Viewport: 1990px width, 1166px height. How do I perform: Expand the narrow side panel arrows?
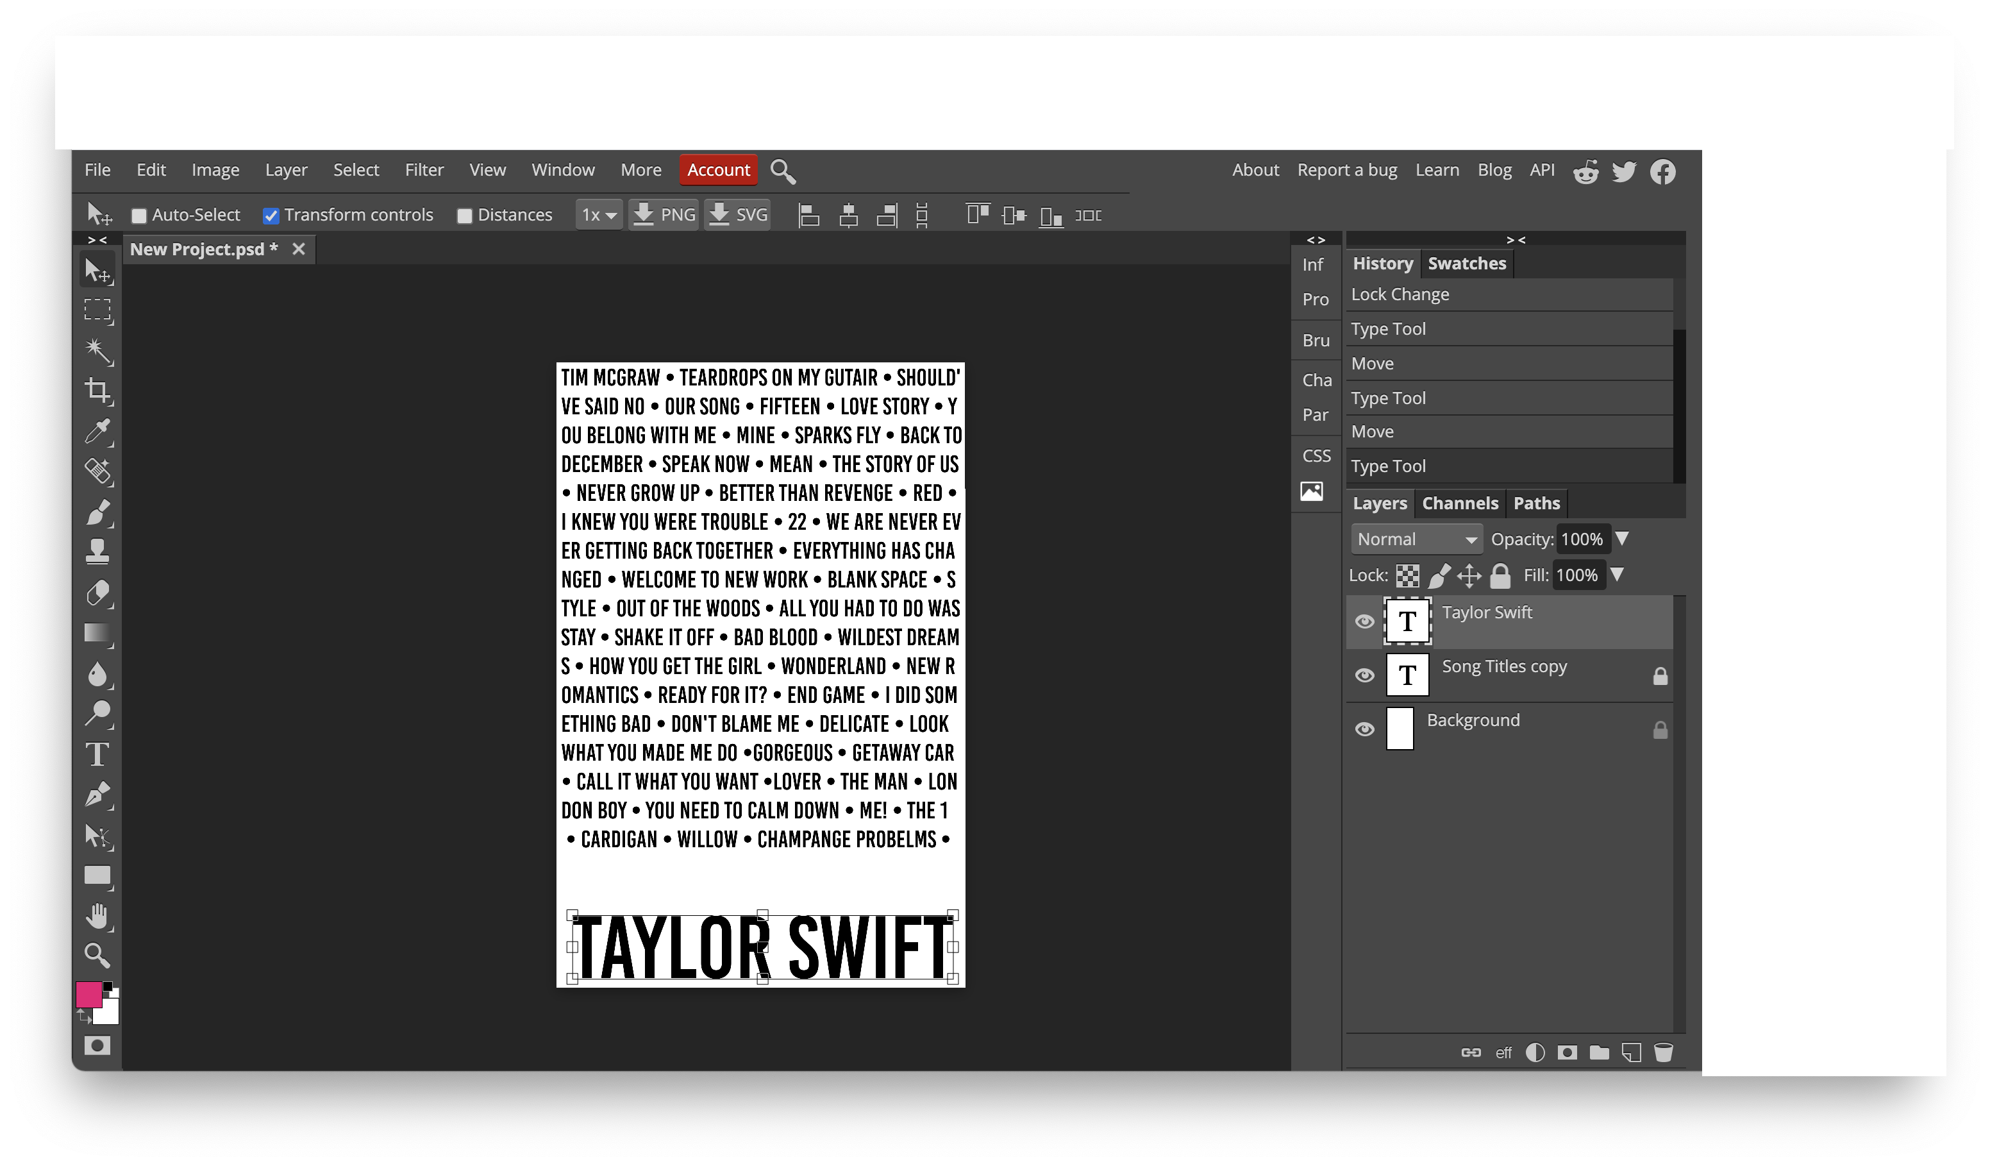tap(1316, 239)
